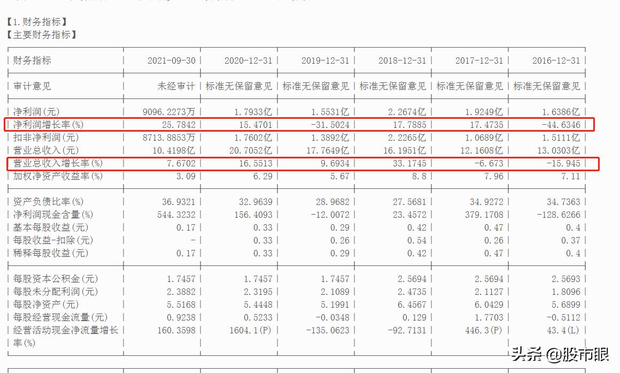The width and height of the screenshot is (620, 373).
Task: Click the 净利润(元) row label
Action: tap(36, 111)
